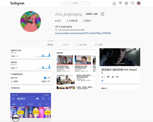
Task: Click the search input field
Action: pos(75,3)
